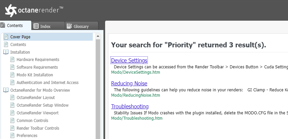The image size is (288, 139).
Task: Select Common Controls in the contents tree
Action: 32,120
